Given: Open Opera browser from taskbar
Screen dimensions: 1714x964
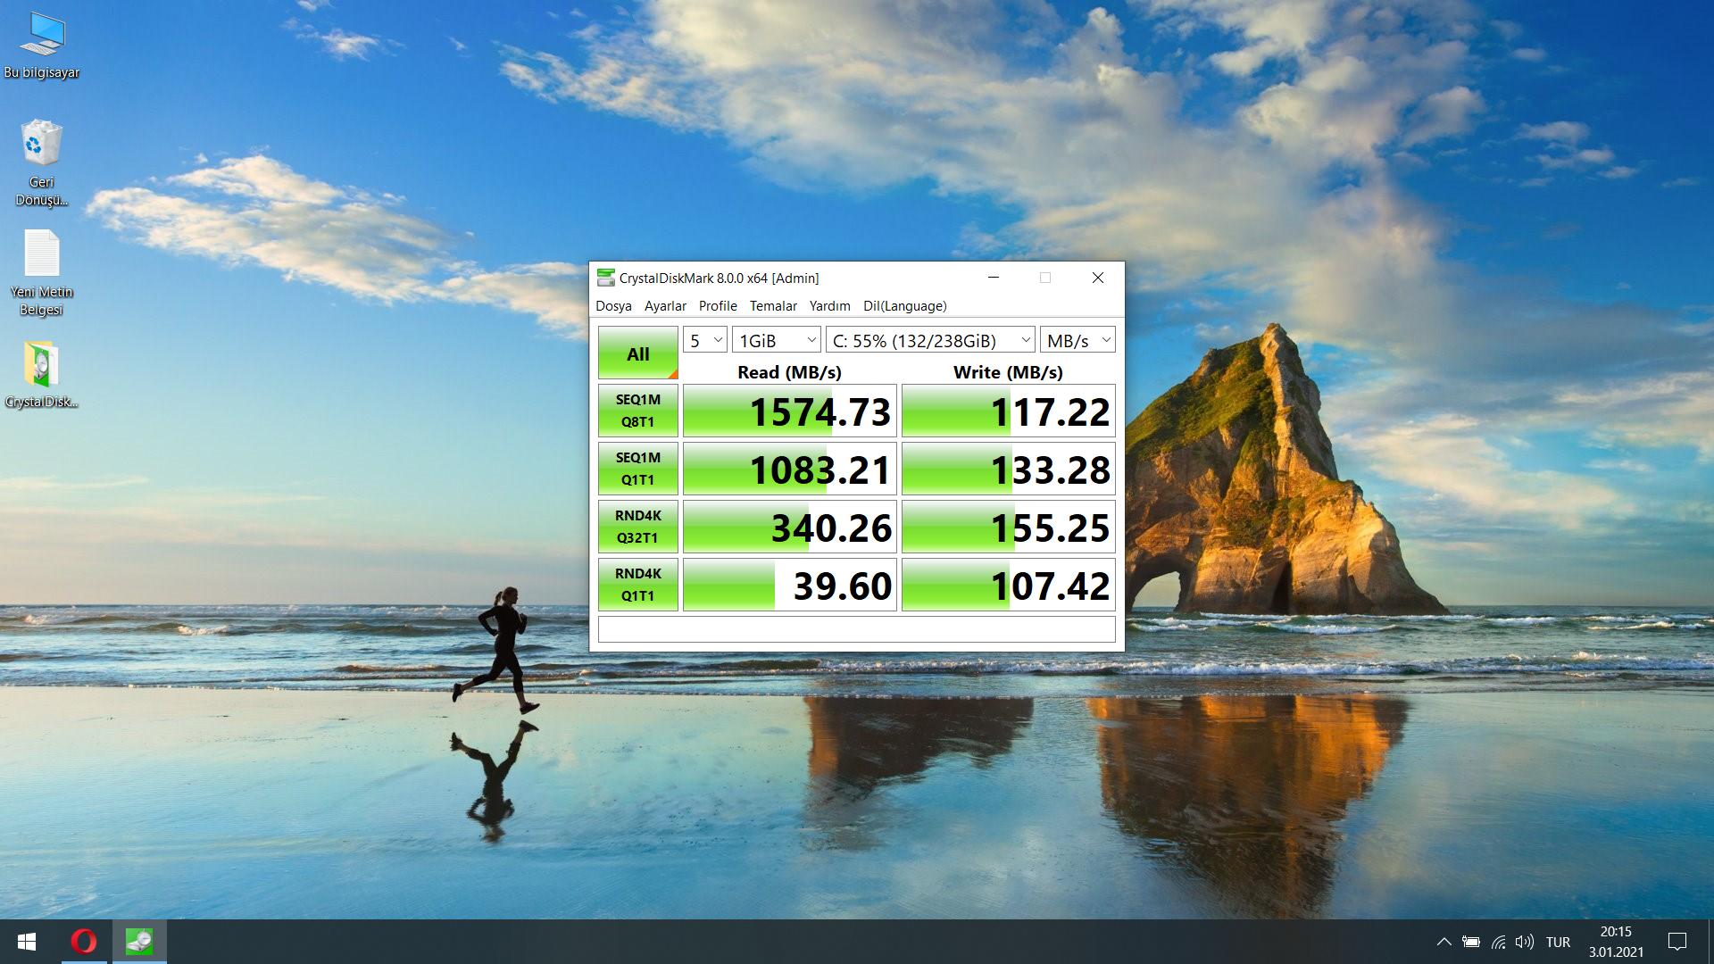Looking at the screenshot, I should pos(84,942).
